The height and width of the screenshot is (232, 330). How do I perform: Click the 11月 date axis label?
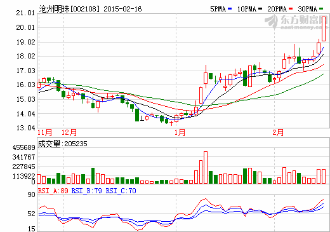(45, 133)
